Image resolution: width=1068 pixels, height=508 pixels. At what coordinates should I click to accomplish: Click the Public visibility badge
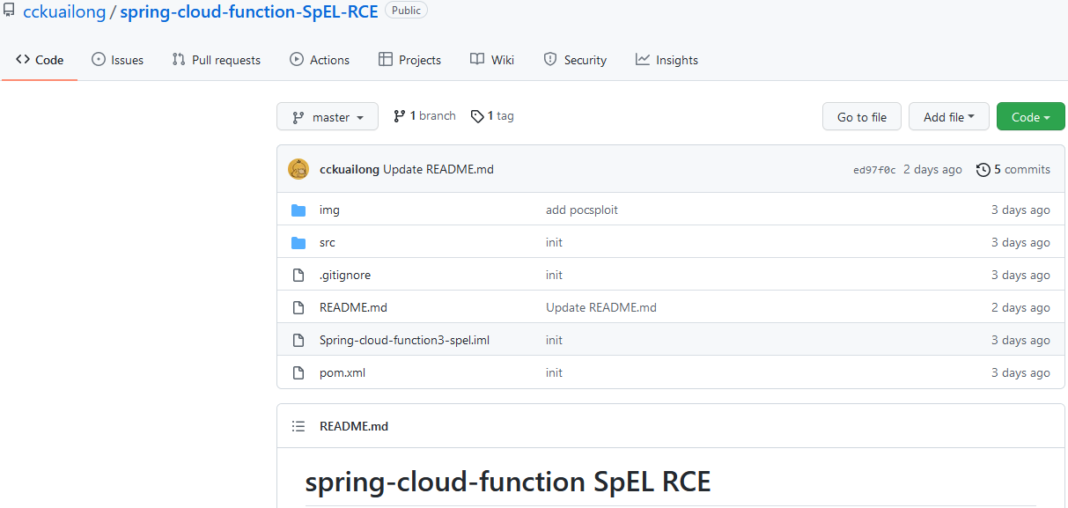(x=406, y=11)
